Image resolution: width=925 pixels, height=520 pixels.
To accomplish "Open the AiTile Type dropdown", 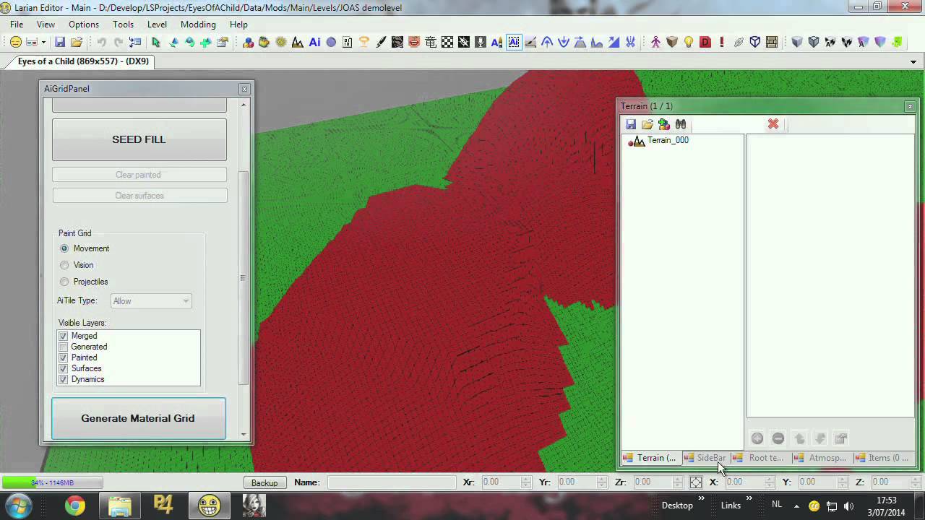I will [x=151, y=301].
